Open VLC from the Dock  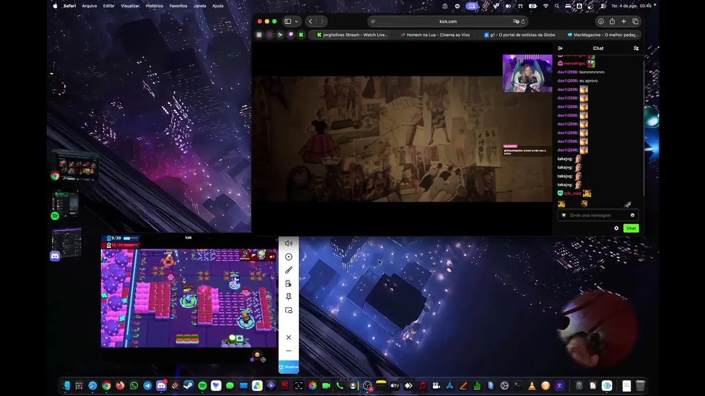pos(532,386)
